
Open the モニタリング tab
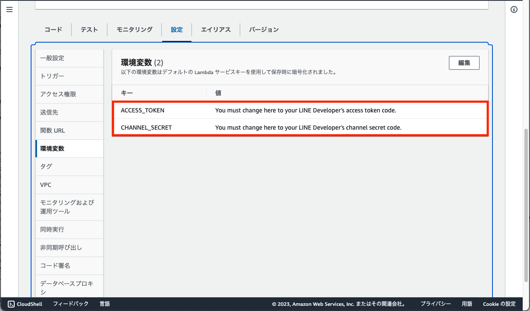[x=134, y=29]
